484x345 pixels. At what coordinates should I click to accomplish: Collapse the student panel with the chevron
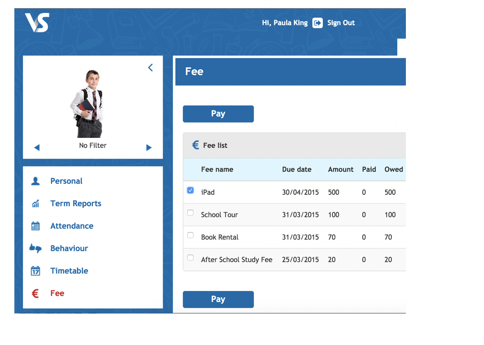tap(150, 68)
